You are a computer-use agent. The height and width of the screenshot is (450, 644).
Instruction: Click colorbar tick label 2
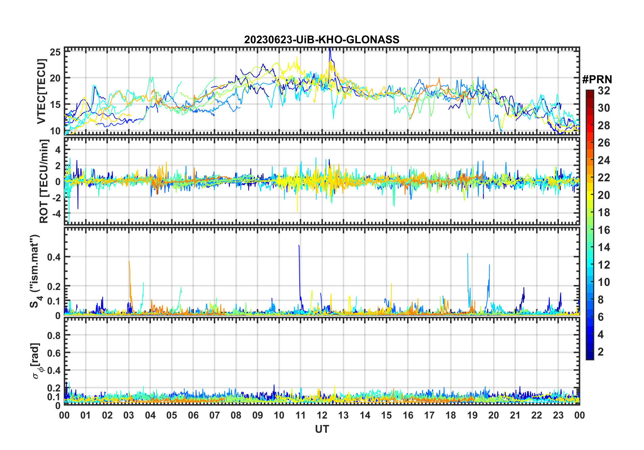click(601, 352)
